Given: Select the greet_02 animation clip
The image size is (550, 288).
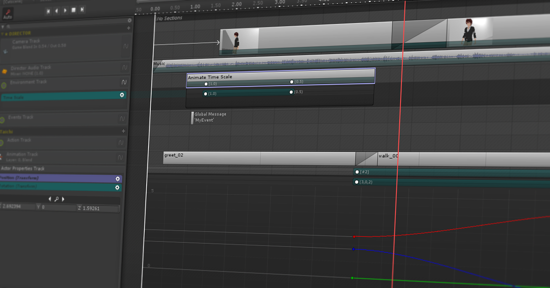Looking at the screenshot, I should 259,158.
